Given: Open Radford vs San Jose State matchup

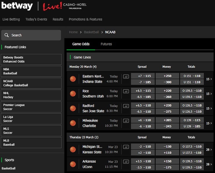Looking at the screenshot, I should click(93, 108).
